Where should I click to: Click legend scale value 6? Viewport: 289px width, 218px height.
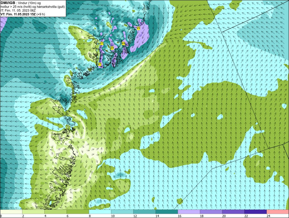tap(67, 216)
